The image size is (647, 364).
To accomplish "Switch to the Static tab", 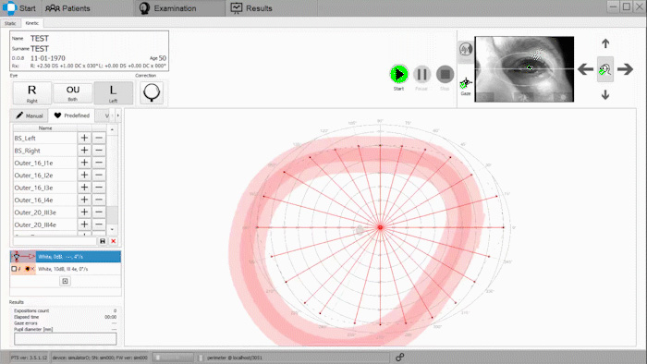I will coord(10,23).
